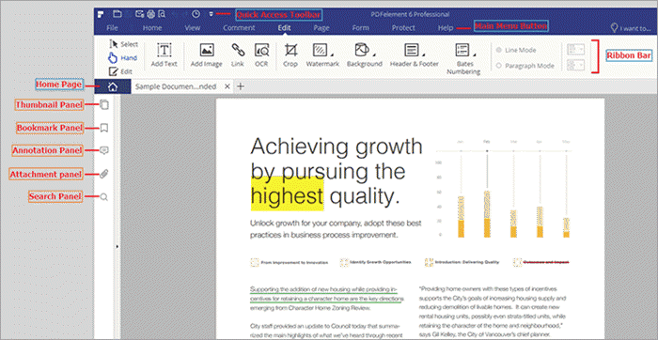Open the Attachment panel paperclip
This screenshot has width=658, height=340.
[x=104, y=174]
